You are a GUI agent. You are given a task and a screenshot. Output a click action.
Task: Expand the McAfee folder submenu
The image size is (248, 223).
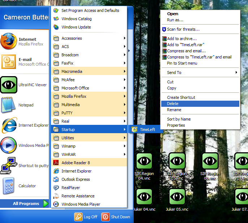pyautogui.click(x=89, y=80)
